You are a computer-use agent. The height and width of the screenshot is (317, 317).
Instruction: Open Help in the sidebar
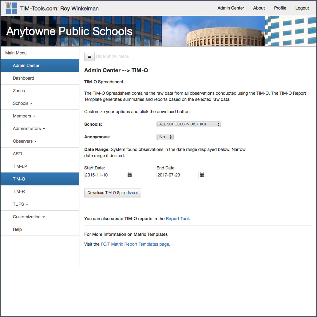40,229
